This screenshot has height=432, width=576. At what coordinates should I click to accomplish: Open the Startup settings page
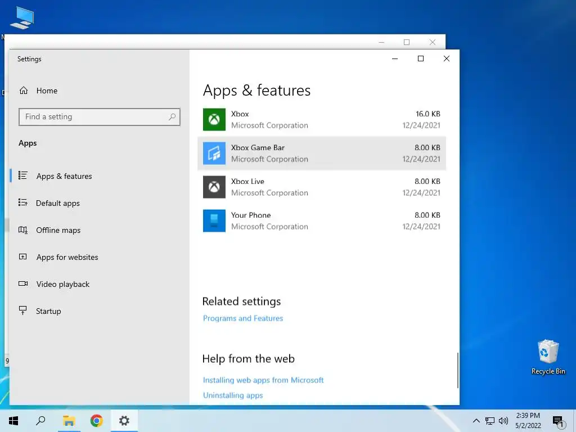click(48, 311)
